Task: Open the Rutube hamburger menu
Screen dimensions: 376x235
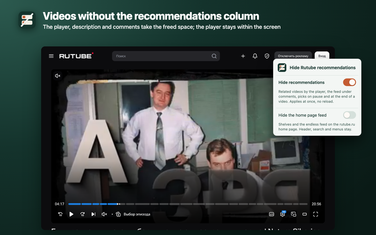Action: pyautogui.click(x=51, y=56)
